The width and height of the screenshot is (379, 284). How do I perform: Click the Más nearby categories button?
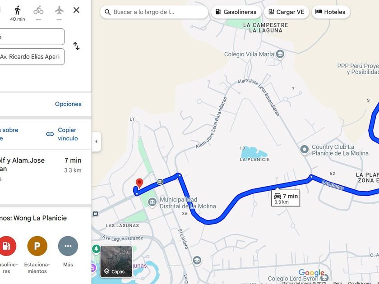68,246
